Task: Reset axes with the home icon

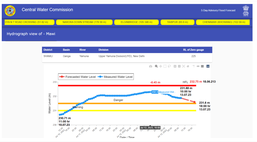Action: click(x=188, y=66)
